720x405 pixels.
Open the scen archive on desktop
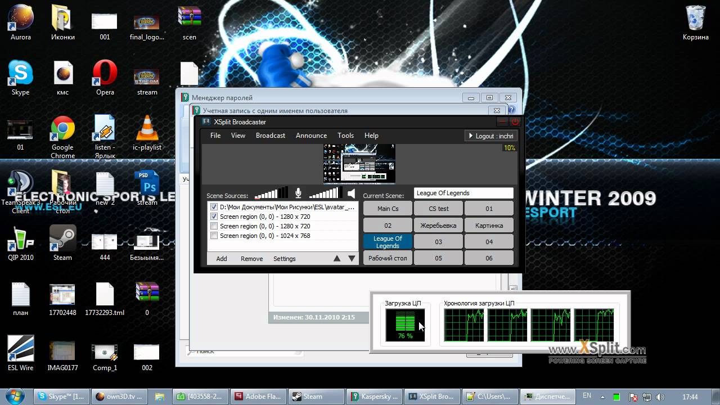190,23
